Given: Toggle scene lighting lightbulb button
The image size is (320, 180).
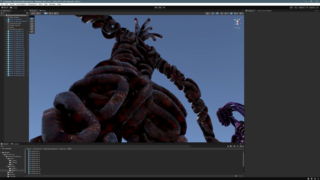Looking at the screenshot, I should click(217, 13).
